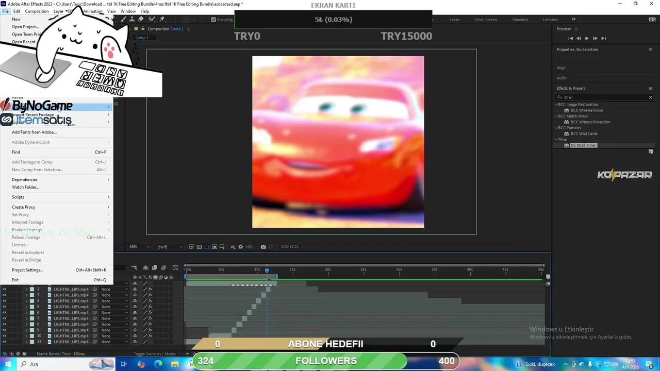Open the (Half) resolution dropdown
The image size is (660, 371).
click(x=170, y=247)
